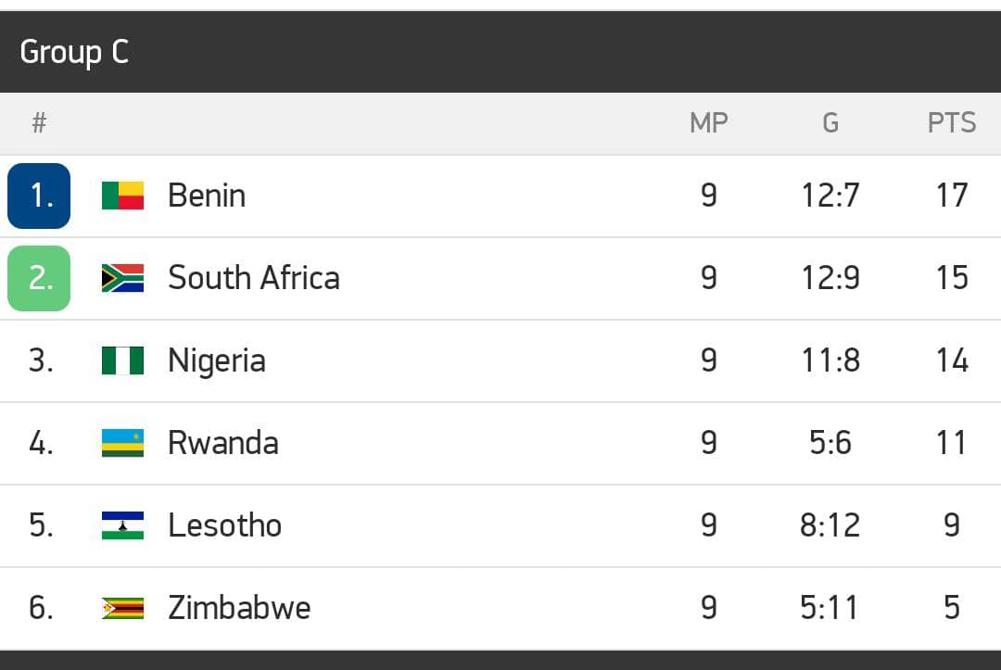Open the Benin team link
1001x670 pixels.
click(207, 196)
